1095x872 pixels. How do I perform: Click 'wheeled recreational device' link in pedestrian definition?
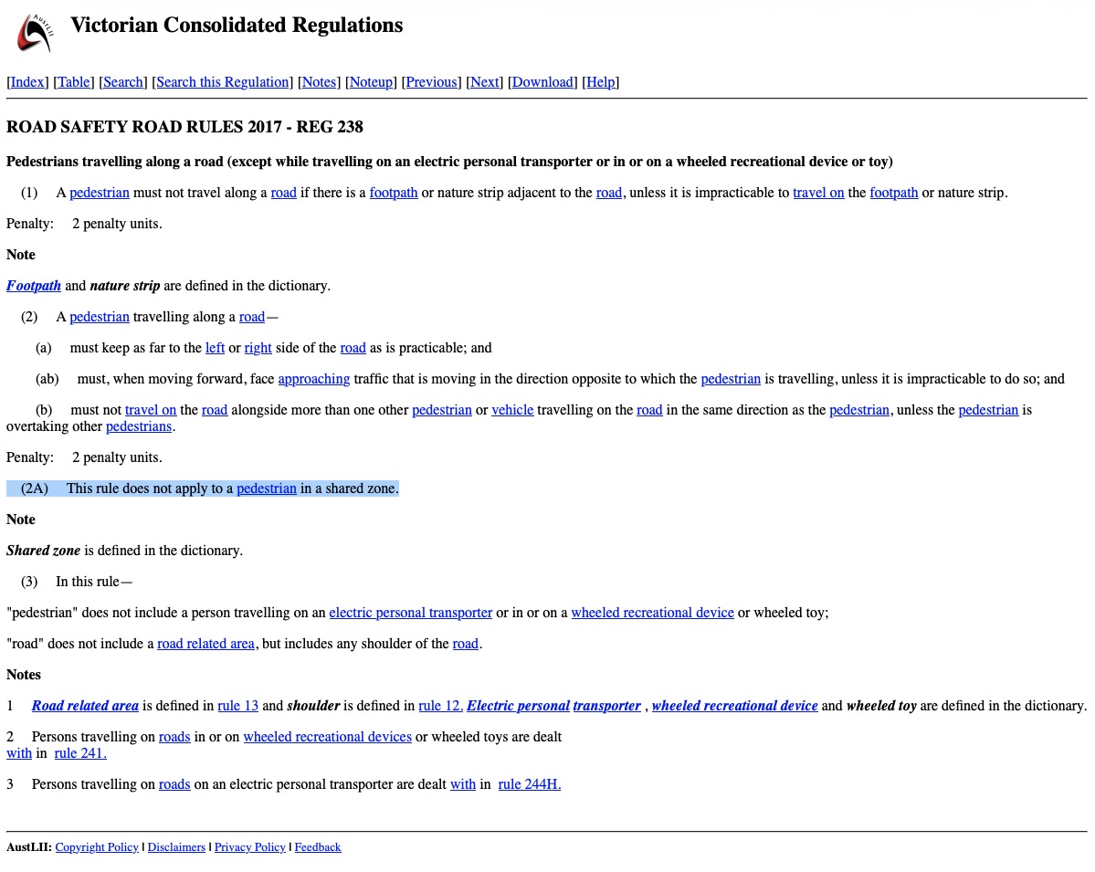(652, 613)
